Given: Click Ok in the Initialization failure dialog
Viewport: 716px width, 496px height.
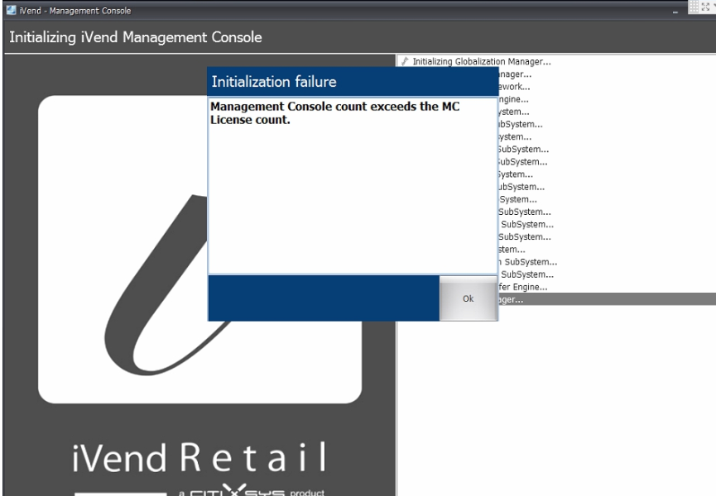Looking at the screenshot, I should point(468,298).
